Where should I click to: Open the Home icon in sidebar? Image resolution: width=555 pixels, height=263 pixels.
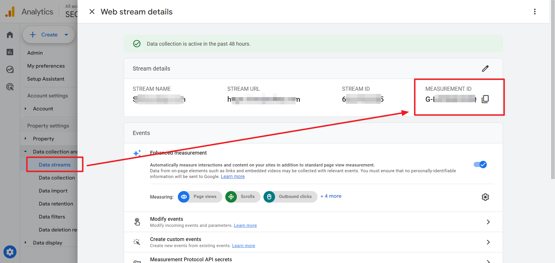click(10, 35)
